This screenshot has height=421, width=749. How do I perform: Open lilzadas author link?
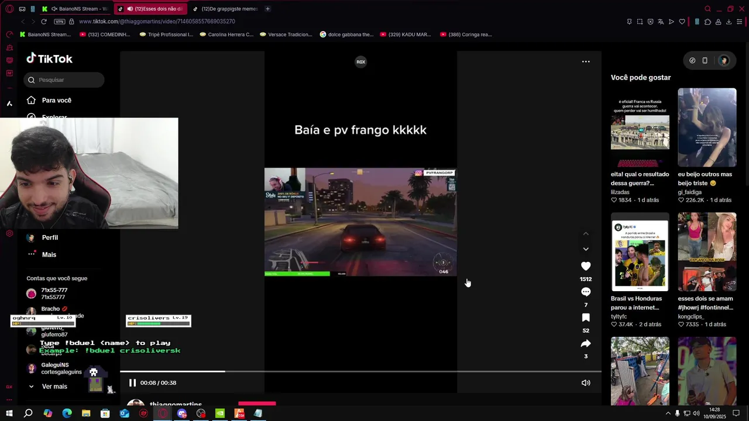click(x=620, y=192)
